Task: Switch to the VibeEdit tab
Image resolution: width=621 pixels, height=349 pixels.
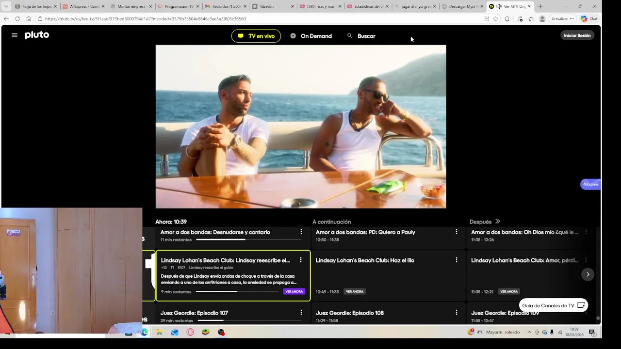Action: [x=274, y=6]
